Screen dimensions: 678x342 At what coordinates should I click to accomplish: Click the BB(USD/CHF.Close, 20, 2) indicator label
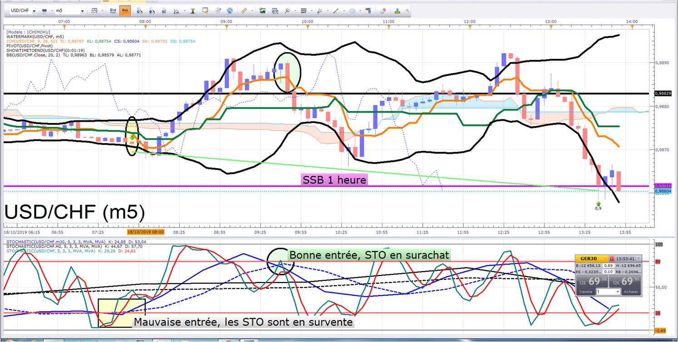coord(34,55)
